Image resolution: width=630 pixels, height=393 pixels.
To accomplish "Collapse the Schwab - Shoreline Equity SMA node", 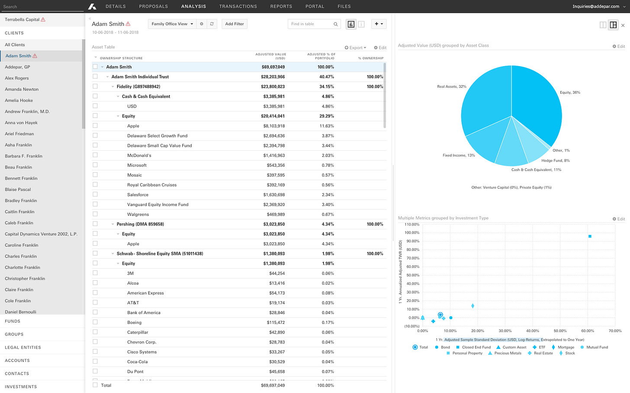I will [112, 254].
